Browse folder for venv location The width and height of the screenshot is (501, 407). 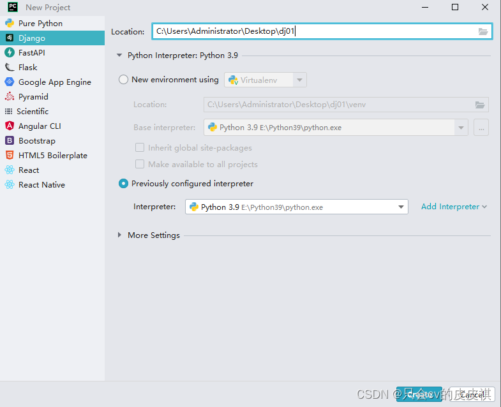(480, 105)
